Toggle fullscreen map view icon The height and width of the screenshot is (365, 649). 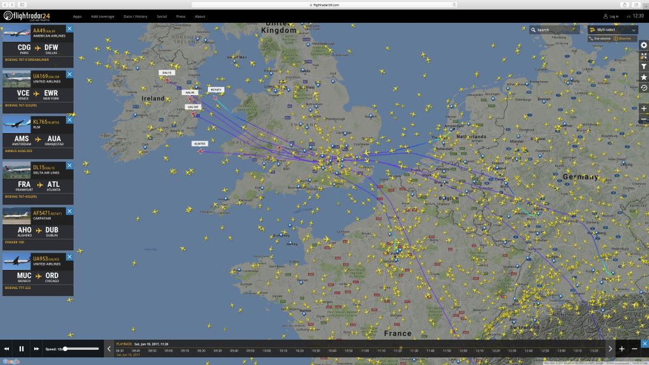point(644,56)
